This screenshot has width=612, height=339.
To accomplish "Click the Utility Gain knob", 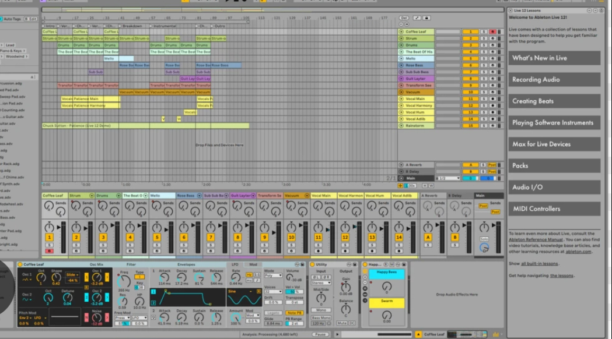I will (346, 287).
